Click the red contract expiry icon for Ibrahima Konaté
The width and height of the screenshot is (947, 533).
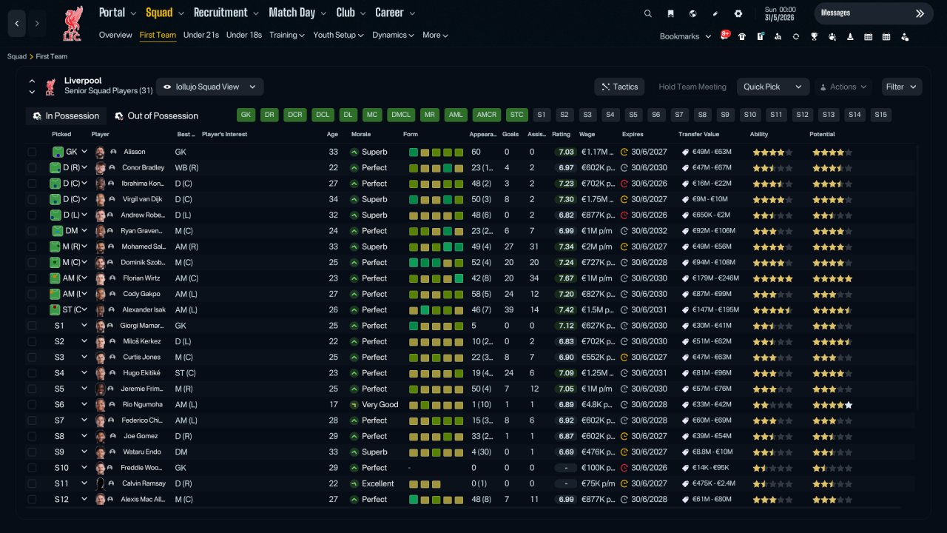pos(624,184)
